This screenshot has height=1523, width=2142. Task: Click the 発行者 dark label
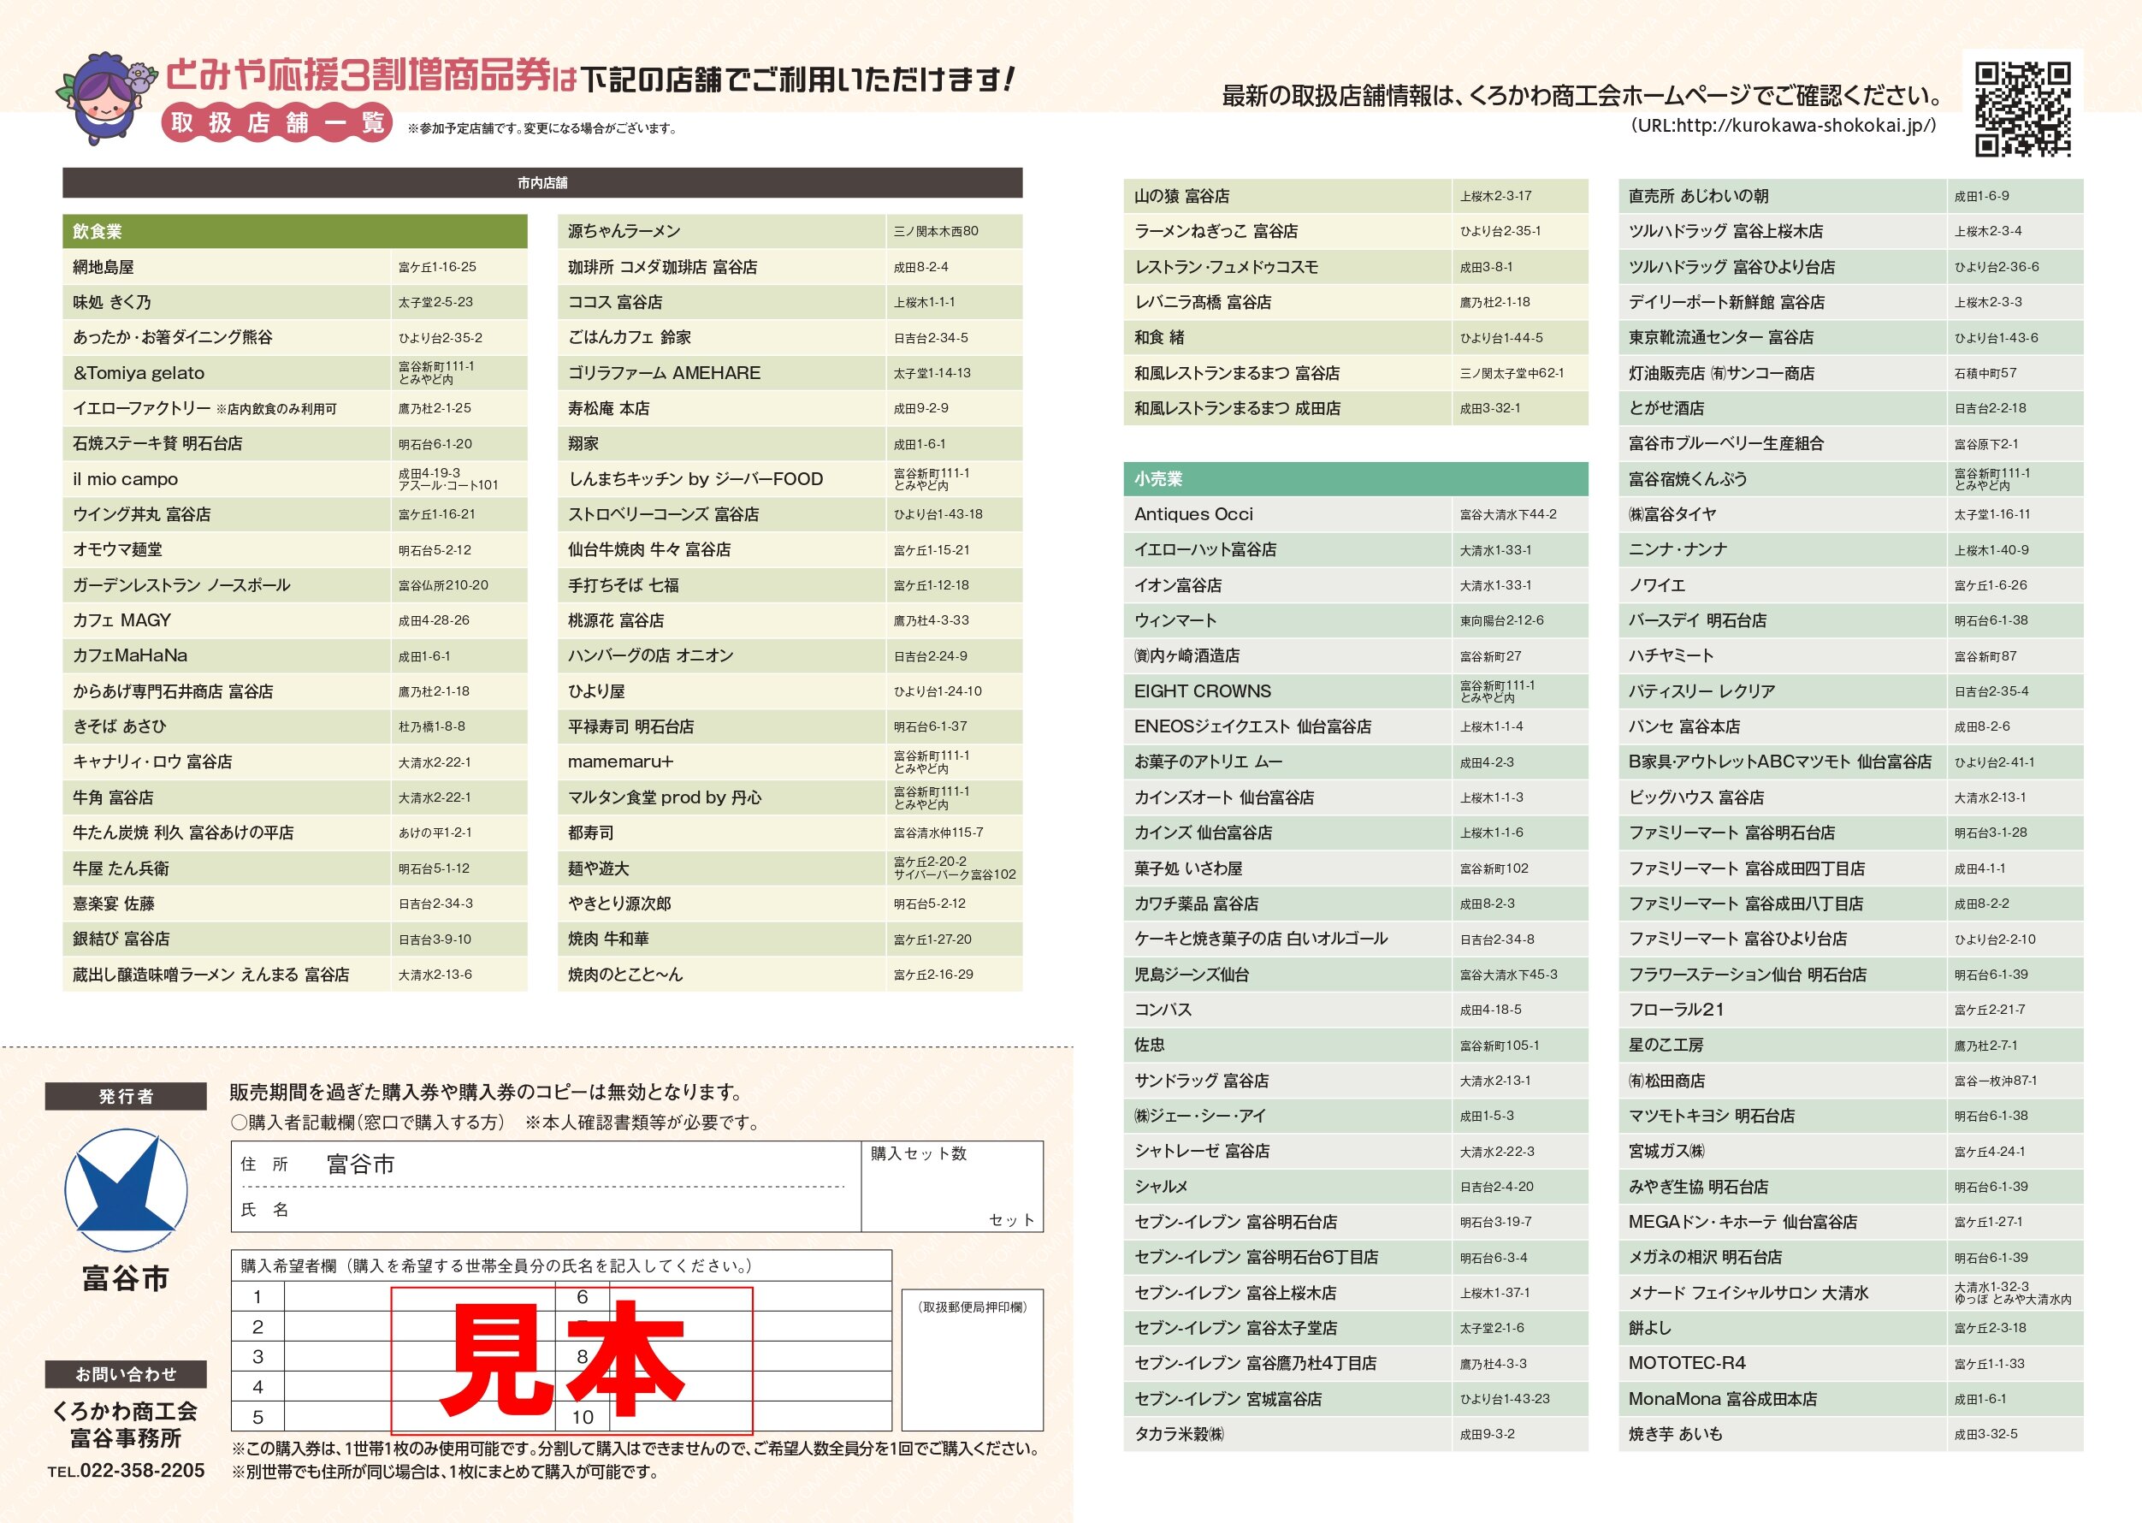[x=126, y=1096]
